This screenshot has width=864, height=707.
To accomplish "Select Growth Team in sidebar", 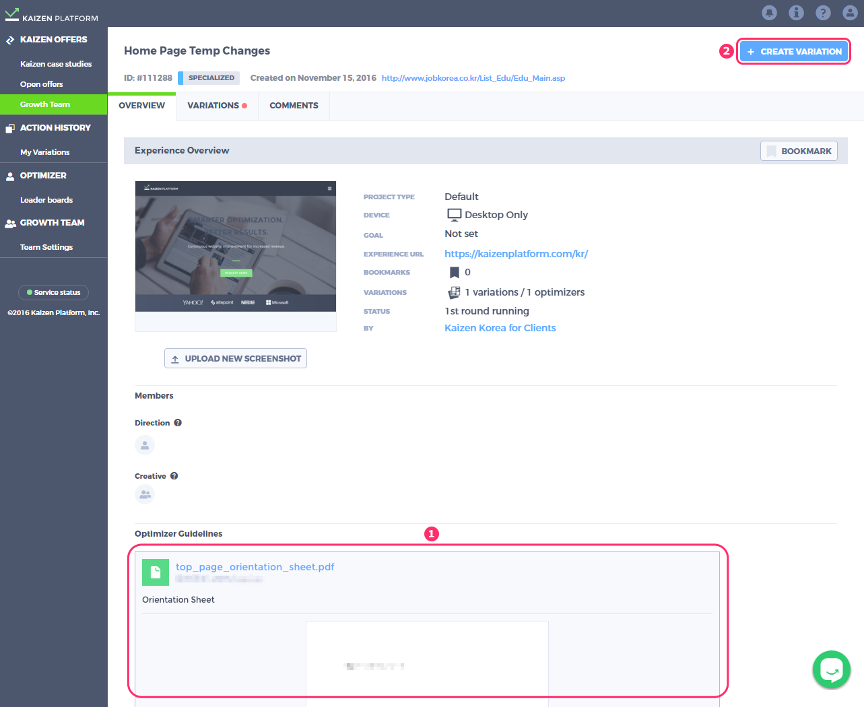I will click(54, 104).
